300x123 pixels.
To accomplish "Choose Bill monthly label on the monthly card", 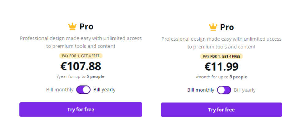I will point(201,90).
